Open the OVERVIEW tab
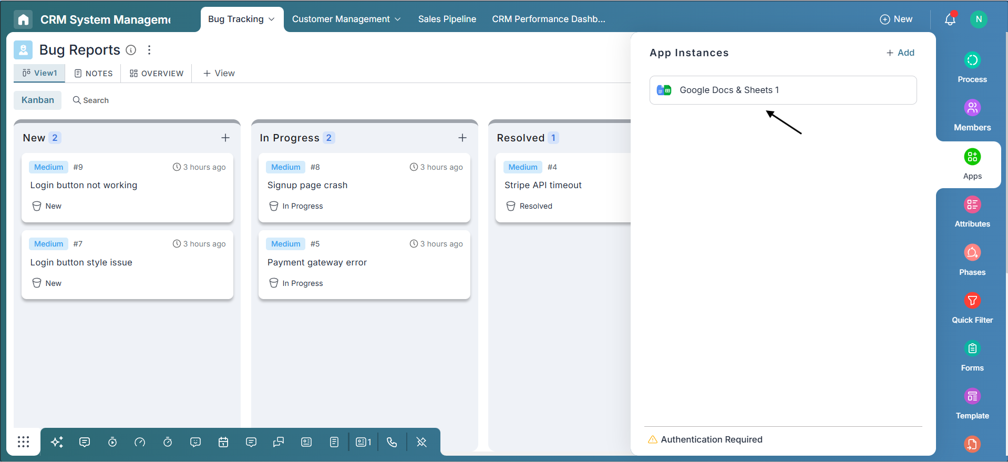 [157, 74]
